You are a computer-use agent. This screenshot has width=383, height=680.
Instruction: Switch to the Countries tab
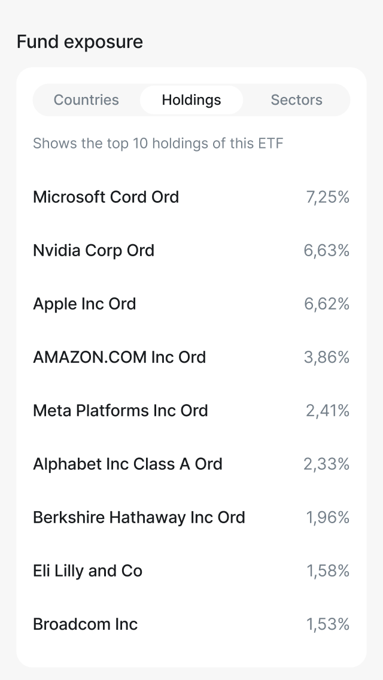pyautogui.click(x=86, y=100)
